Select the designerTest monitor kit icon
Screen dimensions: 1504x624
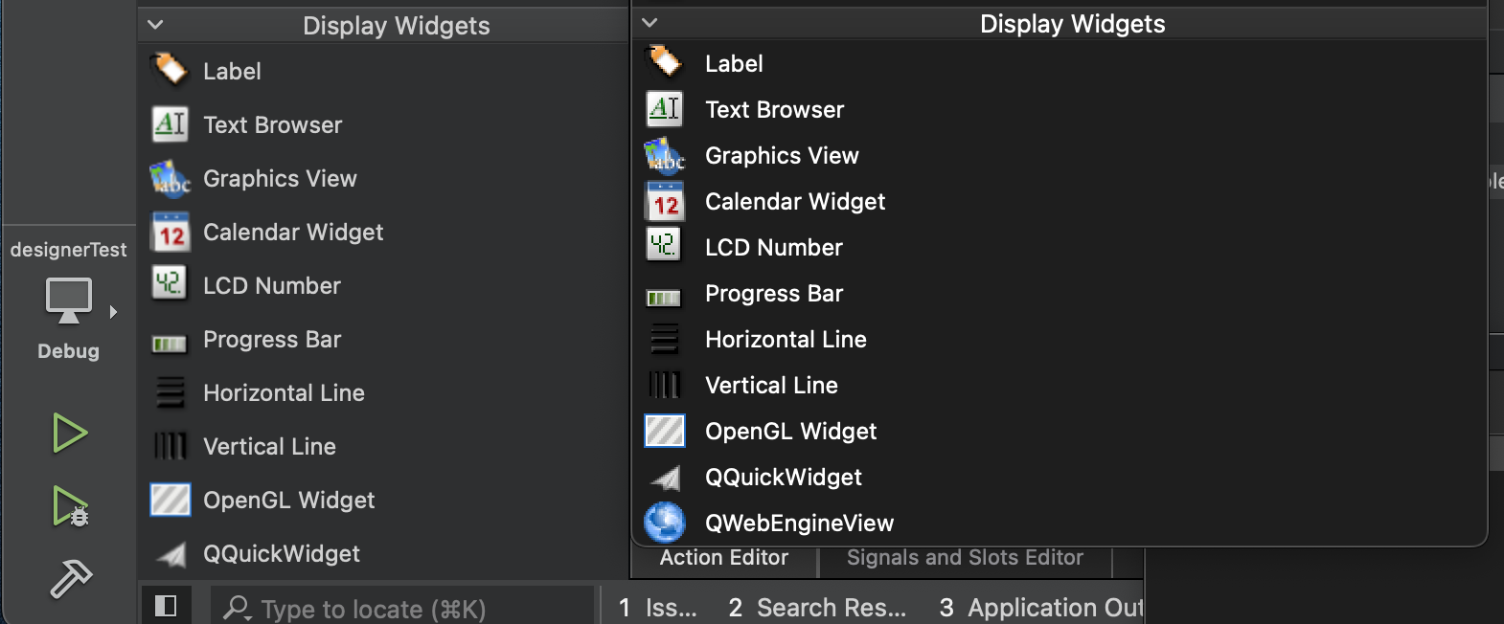tap(69, 301)
